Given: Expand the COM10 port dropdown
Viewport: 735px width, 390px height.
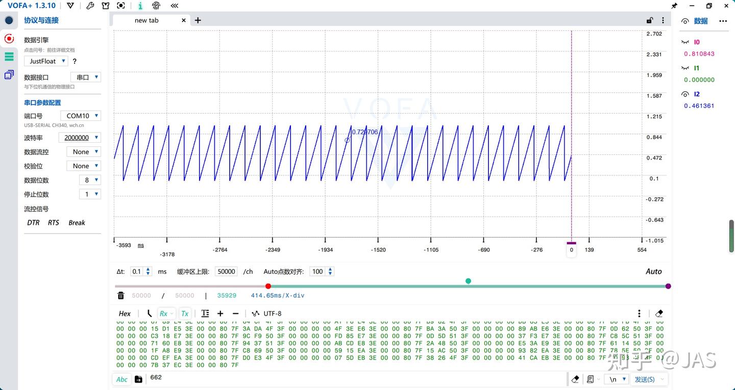Looking at the screenshot, I should [81, 116].
